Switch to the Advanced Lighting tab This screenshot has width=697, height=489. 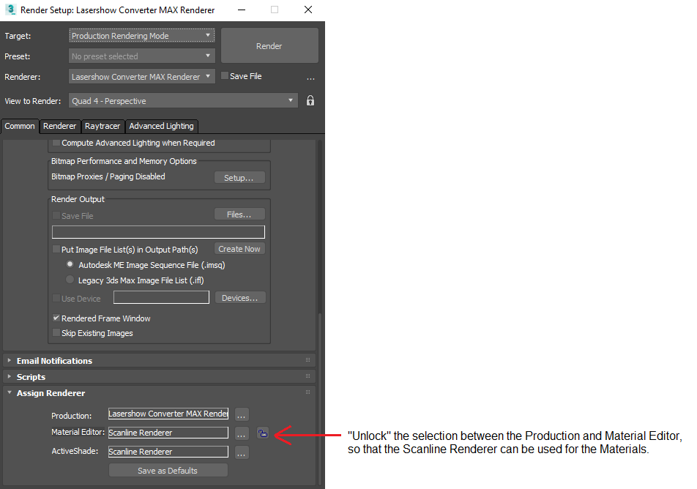(161, 126)
